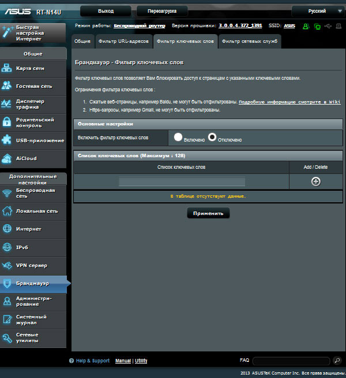Open the Traffic Manager (Диспетчер трафика) icon
The image size is (346, 378).
coord(7,103)
